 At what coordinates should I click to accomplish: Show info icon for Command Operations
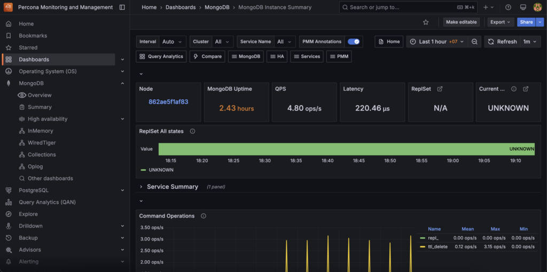(204, 216)
